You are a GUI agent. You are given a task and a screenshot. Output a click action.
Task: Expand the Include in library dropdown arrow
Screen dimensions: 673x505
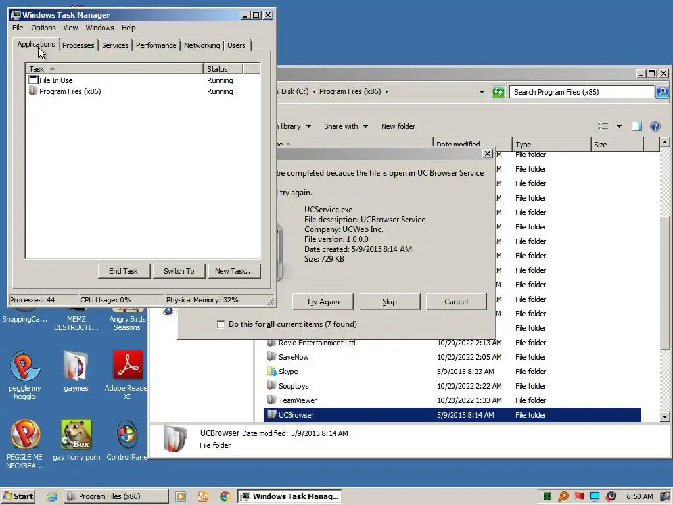pos(309,126)
